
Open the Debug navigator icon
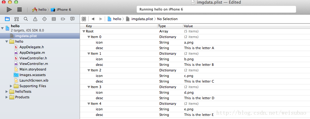click(54, 19)
